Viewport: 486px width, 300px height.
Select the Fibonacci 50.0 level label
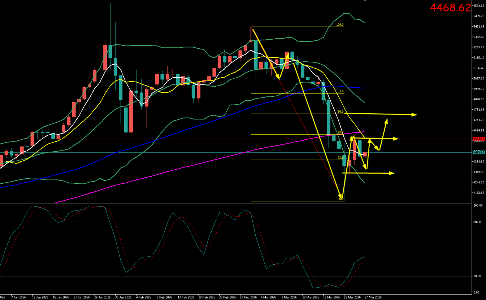pos(340,112)
